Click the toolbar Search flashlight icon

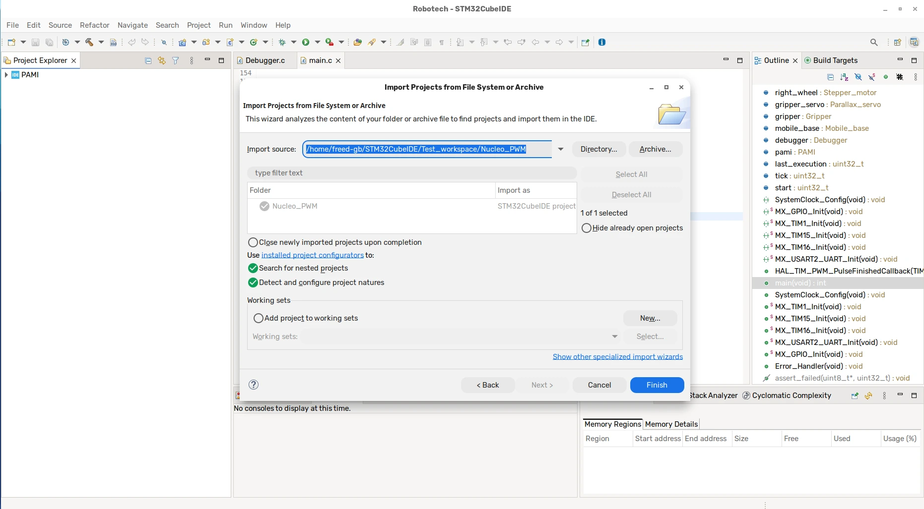coord(372,42)
